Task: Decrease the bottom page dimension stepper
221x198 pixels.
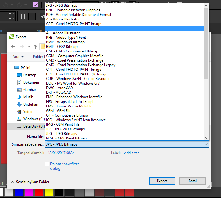Action: pos(10,19)
